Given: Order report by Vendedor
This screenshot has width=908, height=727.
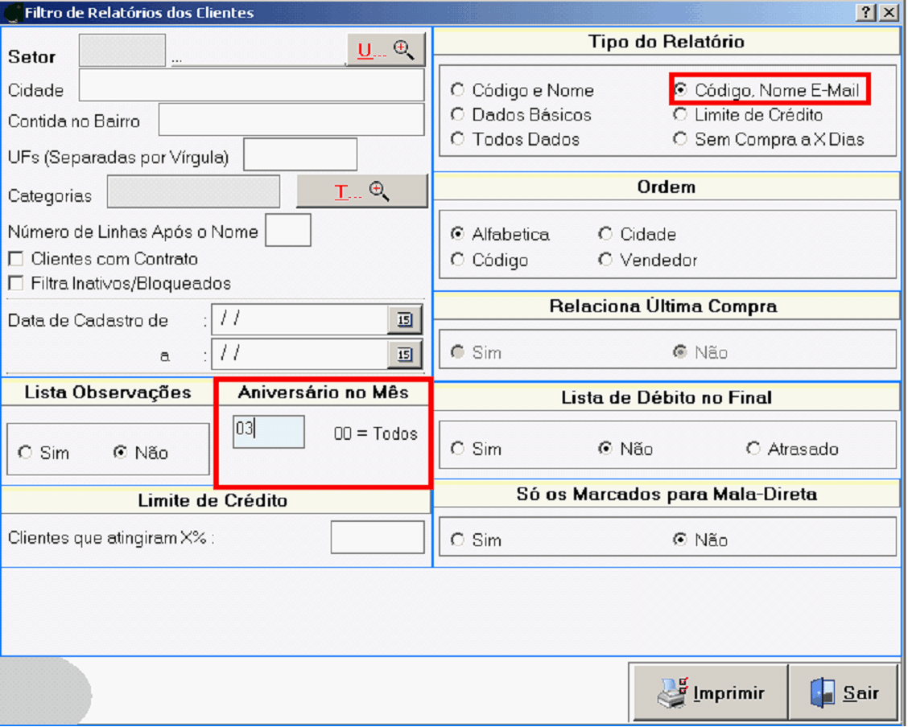Looking at the screenshot, I should click(605, 260).
